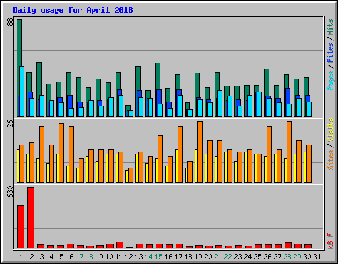Click the cyan Pages bar for day 1
This screenshot has width=338, height=264.
22,91
